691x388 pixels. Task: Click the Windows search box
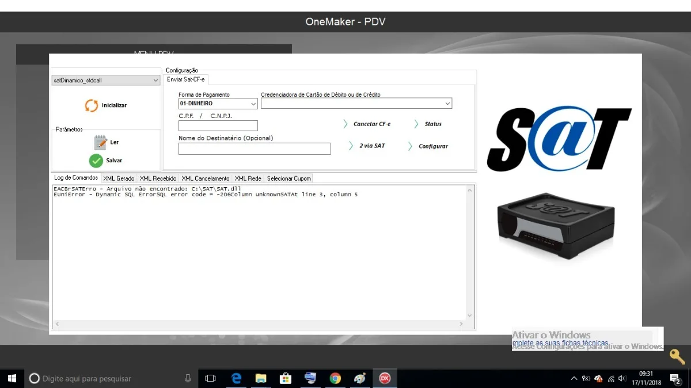111,378
